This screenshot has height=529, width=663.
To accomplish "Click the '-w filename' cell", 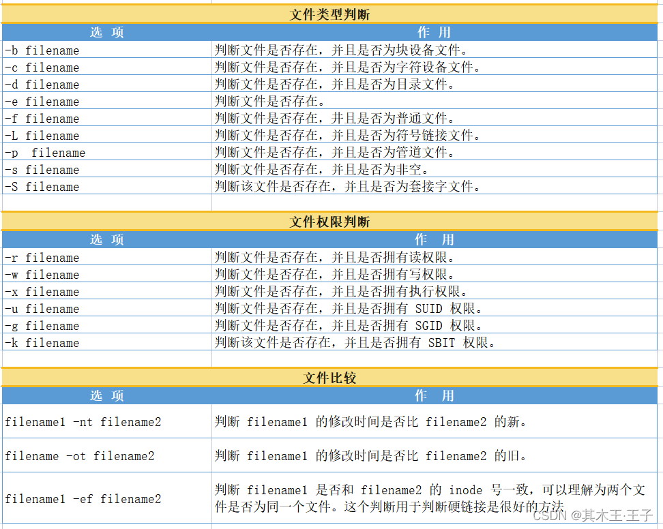I will [107, 274].
